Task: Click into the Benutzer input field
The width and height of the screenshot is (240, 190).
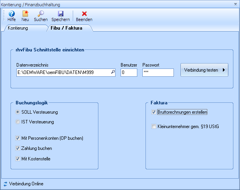Action: point(129,73)
